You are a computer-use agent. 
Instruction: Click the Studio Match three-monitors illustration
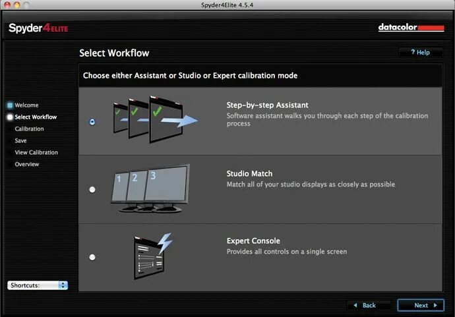(150, 188)
